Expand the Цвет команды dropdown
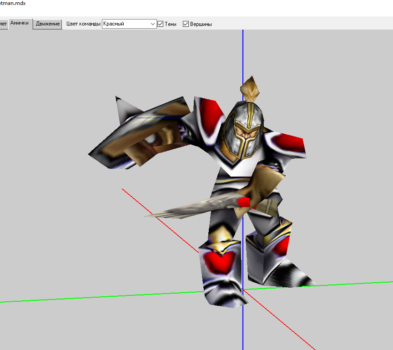 coord(129,24)
